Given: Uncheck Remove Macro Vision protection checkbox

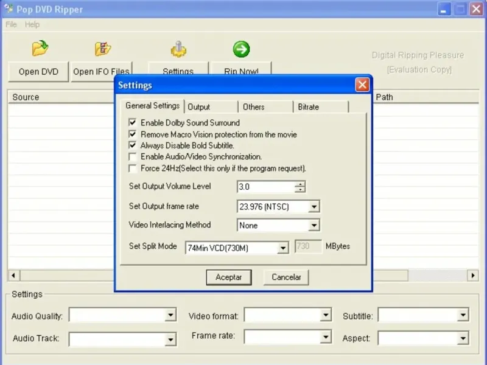Looking at the screenshot, I should tap(133, 134).
